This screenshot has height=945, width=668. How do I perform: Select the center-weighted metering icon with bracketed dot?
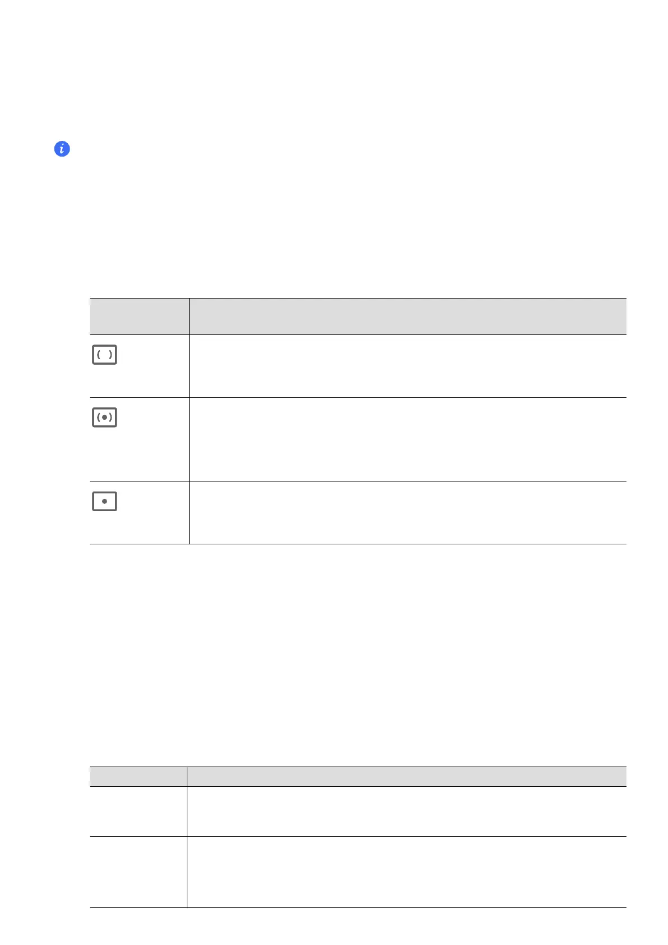[104, 418]
